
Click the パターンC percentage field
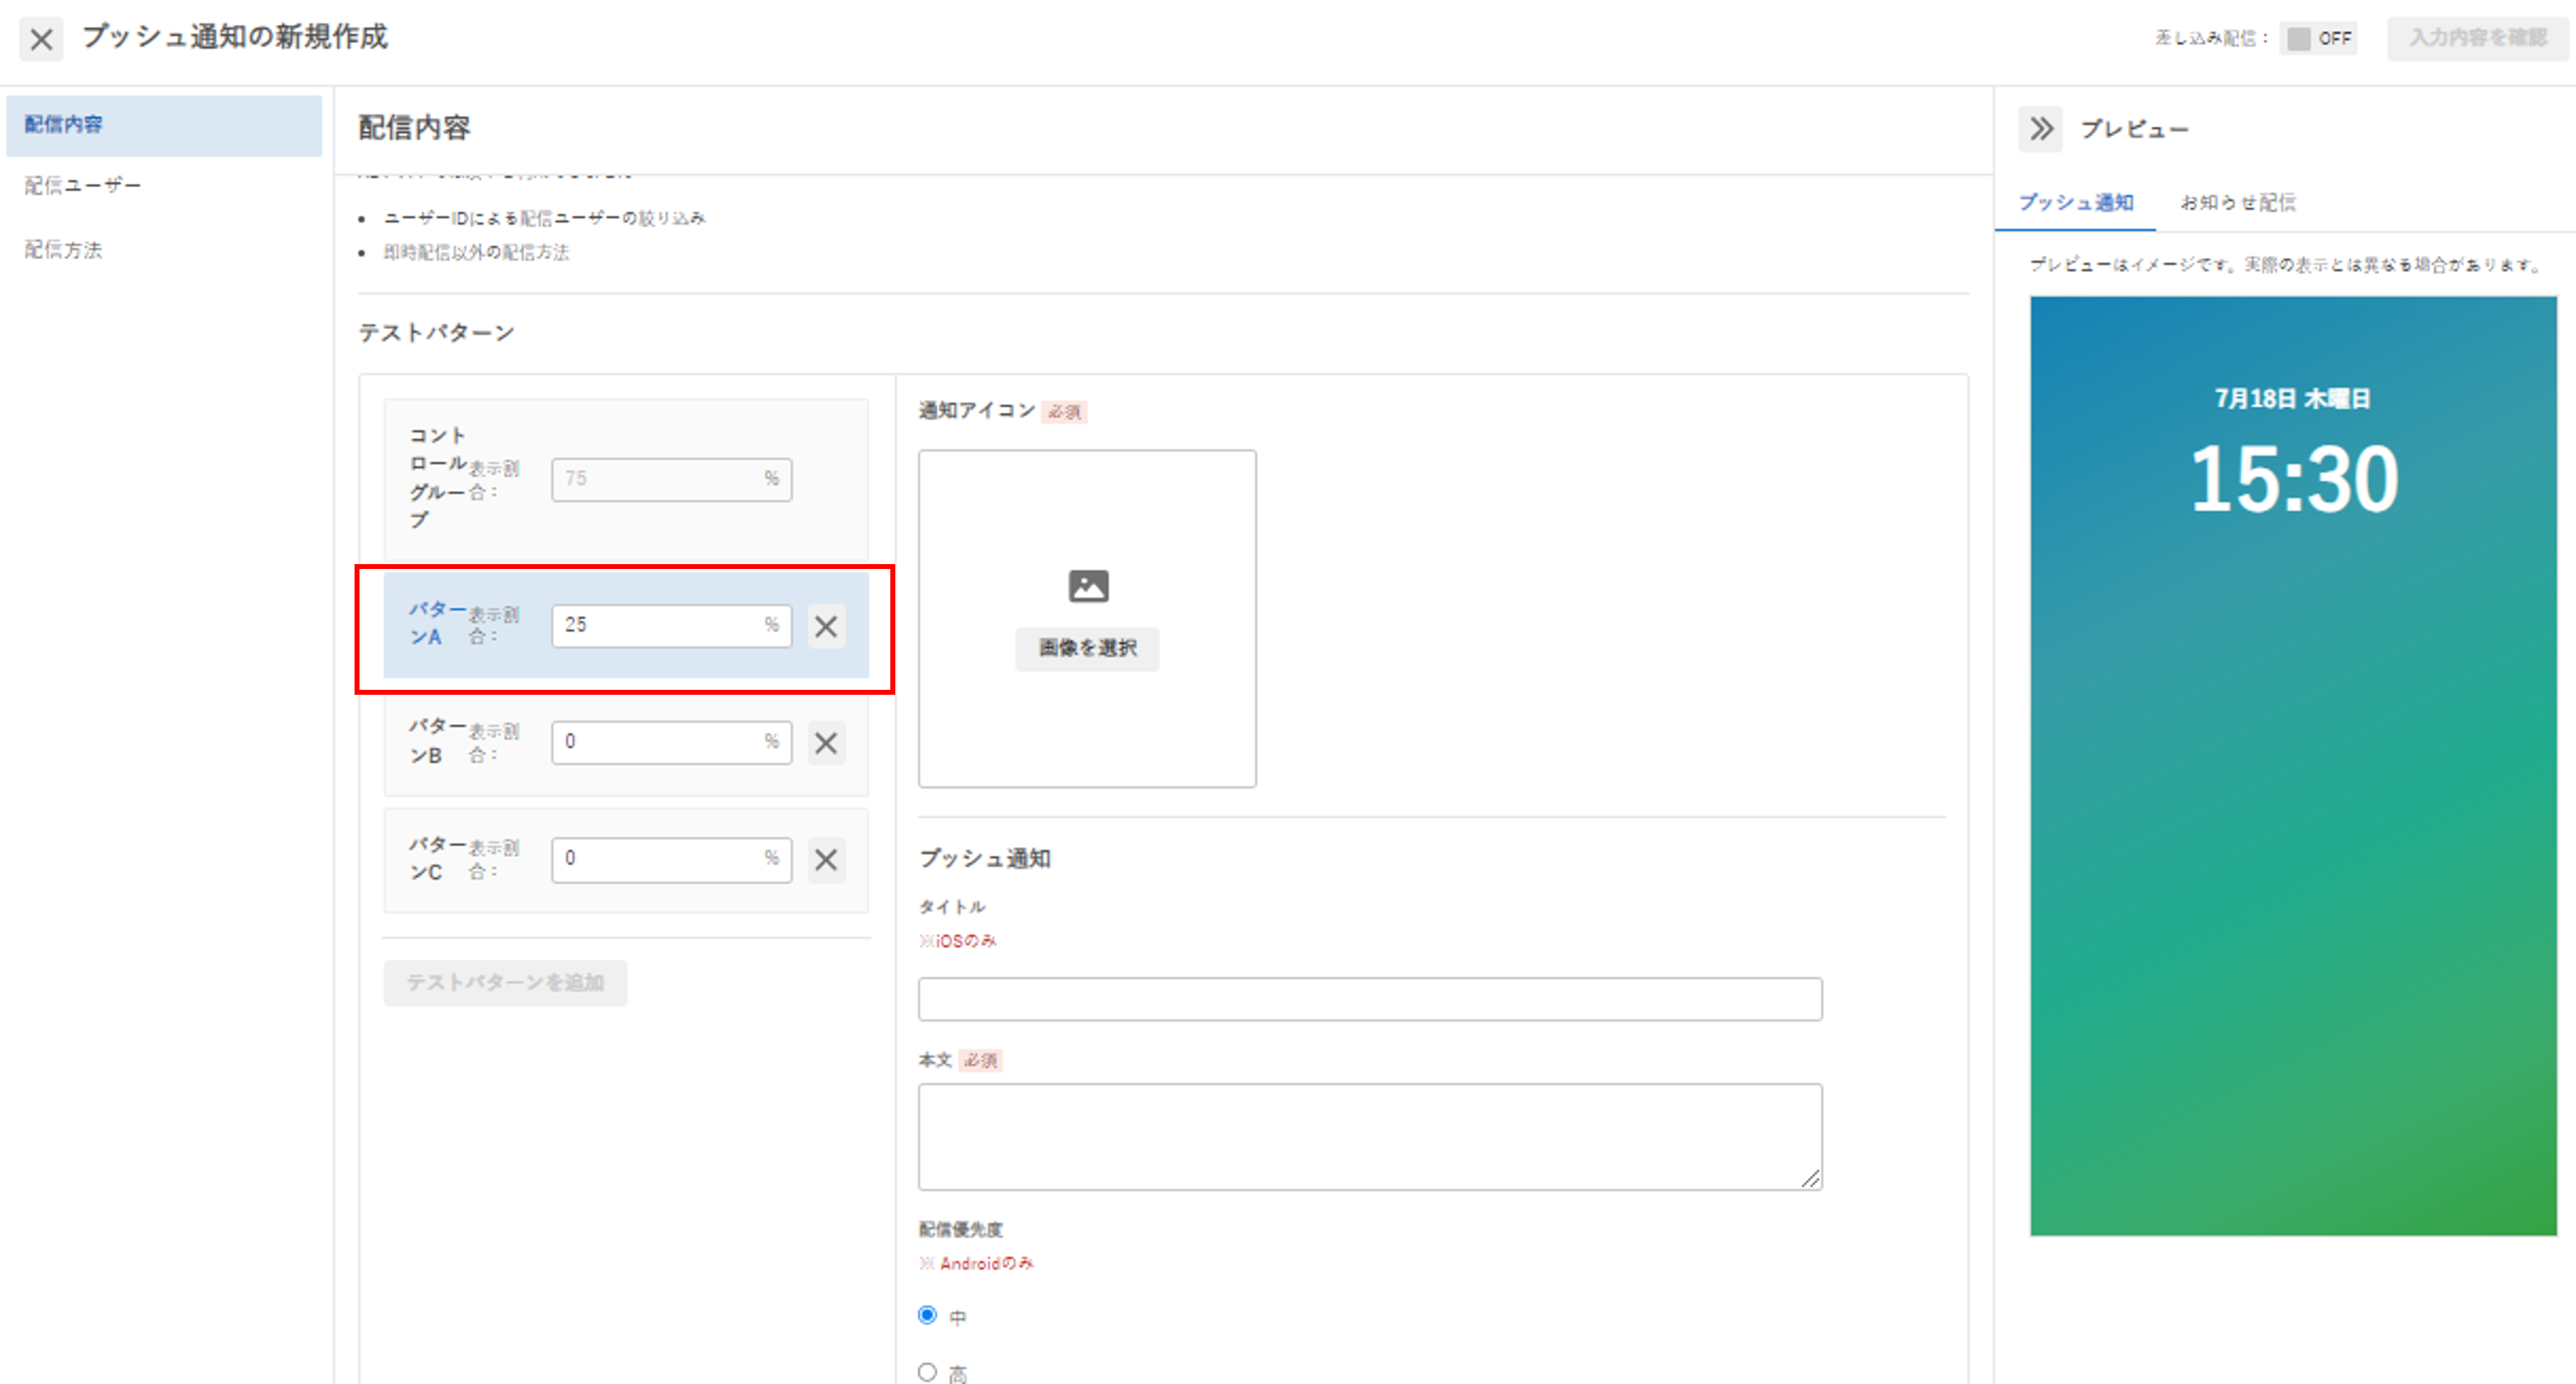pyautogui.click(x=672, y=860)
